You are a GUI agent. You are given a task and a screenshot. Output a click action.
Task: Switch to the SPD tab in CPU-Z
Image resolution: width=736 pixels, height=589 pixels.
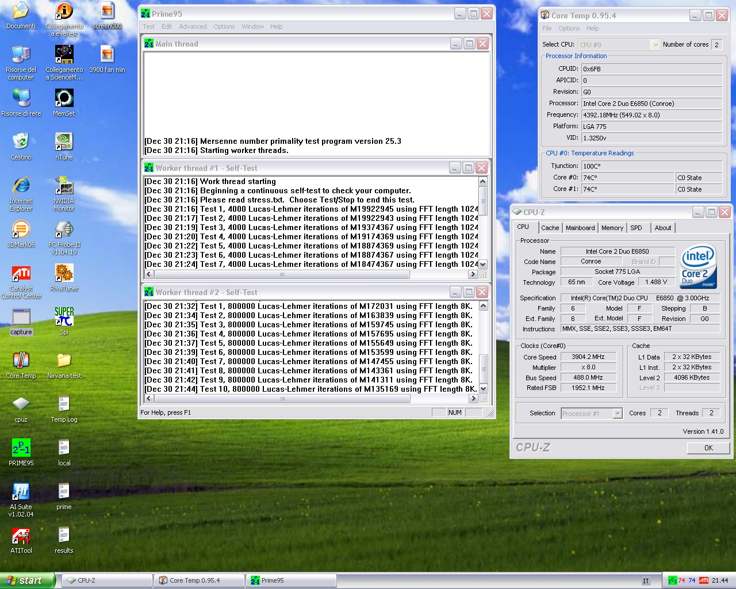pyautogui.click(x=636, y=228)
